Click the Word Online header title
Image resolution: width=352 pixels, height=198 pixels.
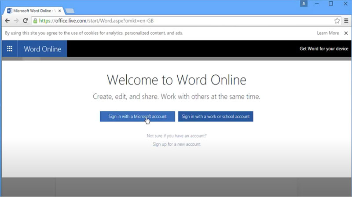point(42,49)
